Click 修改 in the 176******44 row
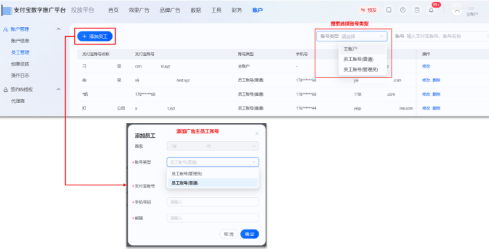This screenshot has height=249, width=489. (426, 108)
